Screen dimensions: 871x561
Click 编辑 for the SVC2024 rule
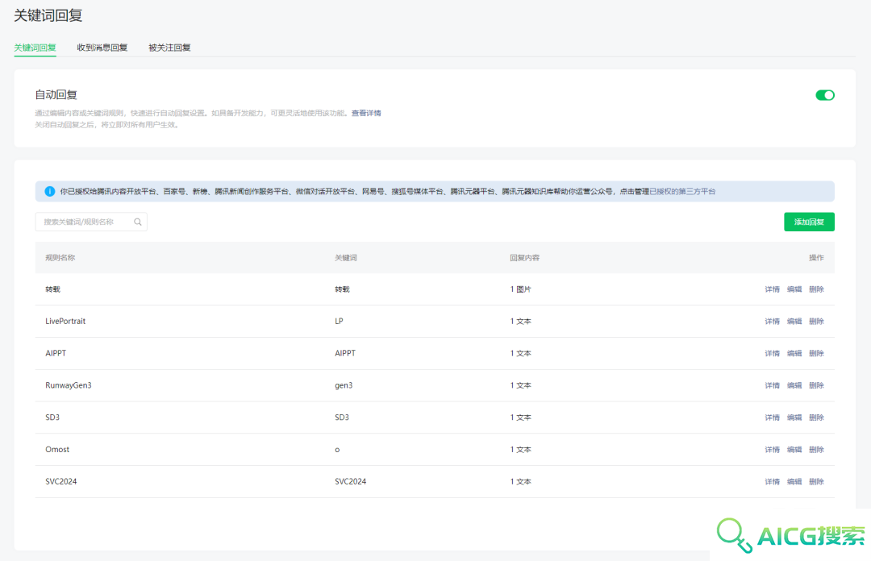pos(794,481)
